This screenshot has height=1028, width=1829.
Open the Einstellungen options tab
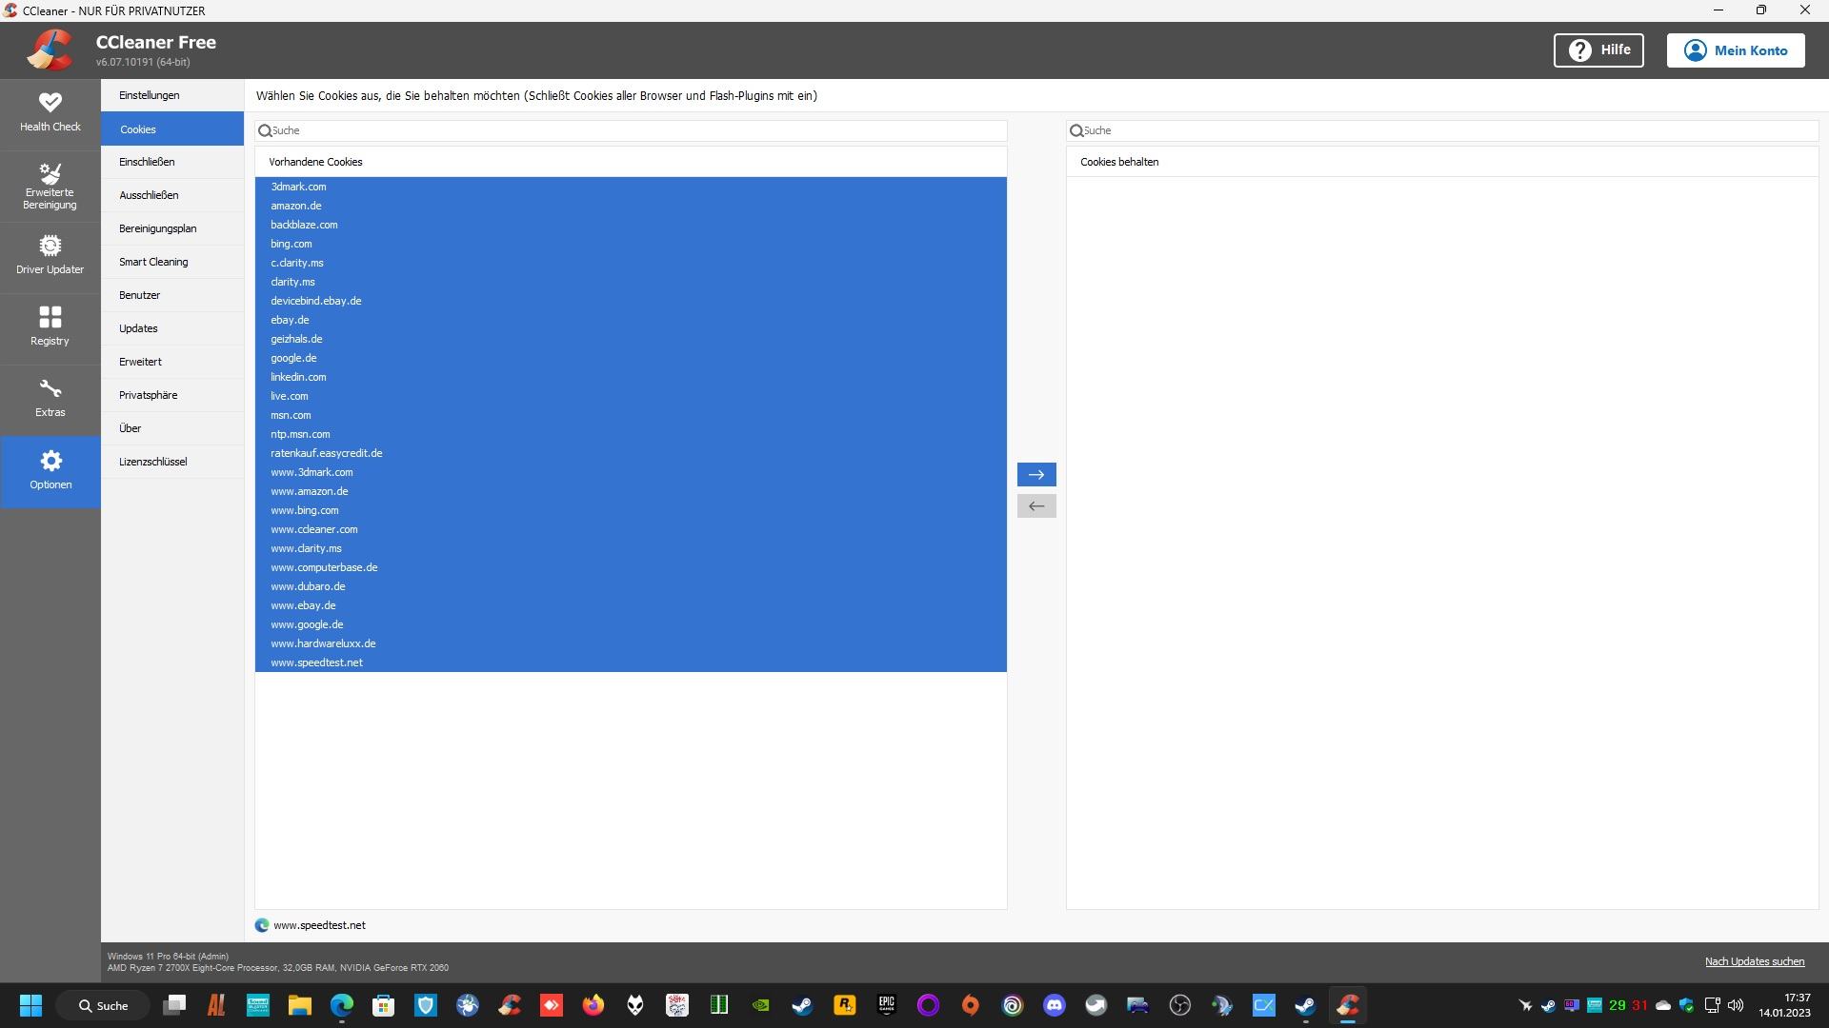(x=172, y=95)
